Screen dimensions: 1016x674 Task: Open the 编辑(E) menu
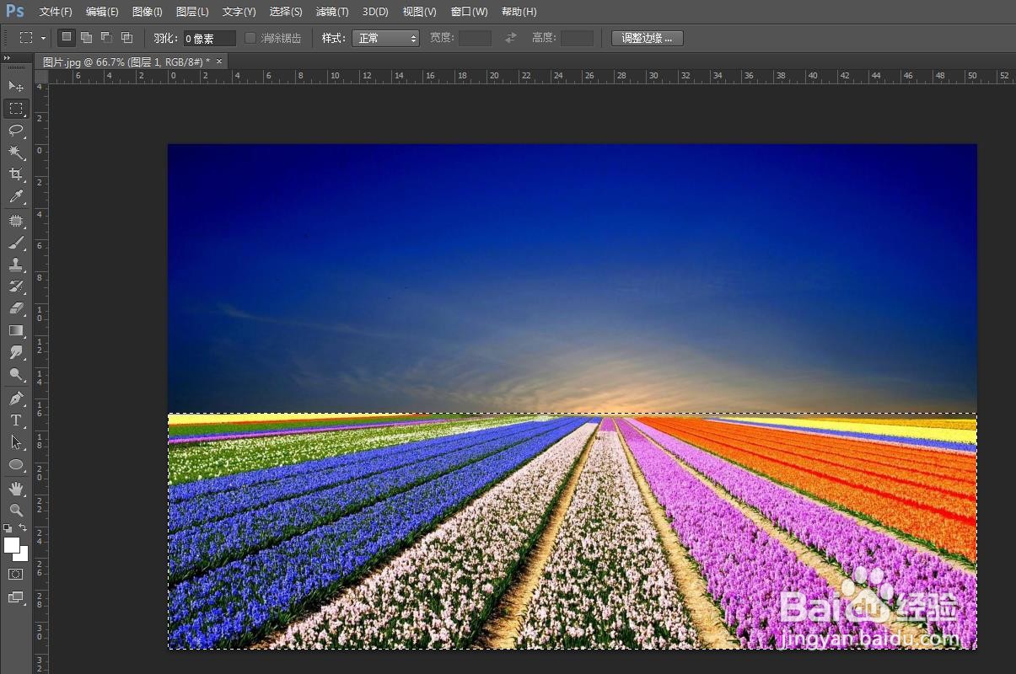[102, 12]
